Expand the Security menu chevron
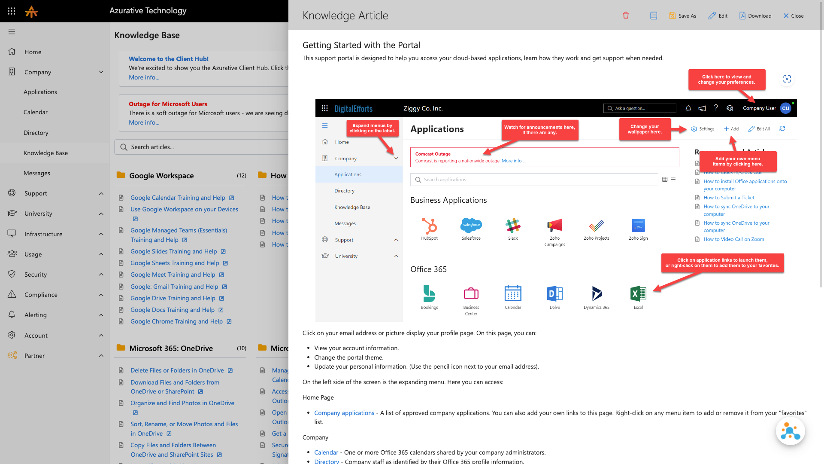Viewport: 824px width, 464px height. pyautogui.click(x=101, y=274)
